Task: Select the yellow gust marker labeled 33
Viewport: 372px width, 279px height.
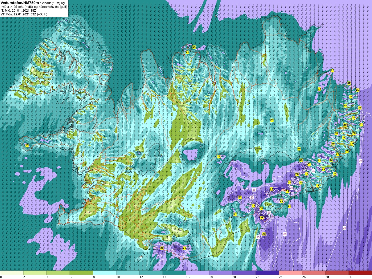Action: click(x=331, y=160)
